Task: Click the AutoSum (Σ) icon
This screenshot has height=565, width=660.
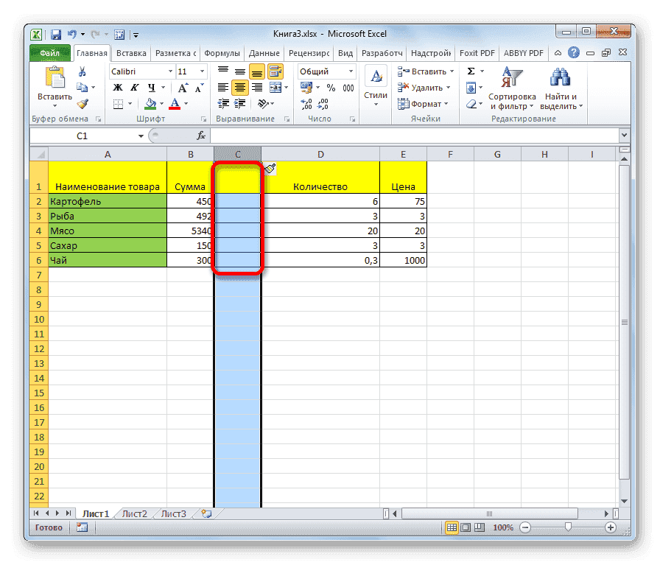Action: pyautogui.click(x=472, y=71)
